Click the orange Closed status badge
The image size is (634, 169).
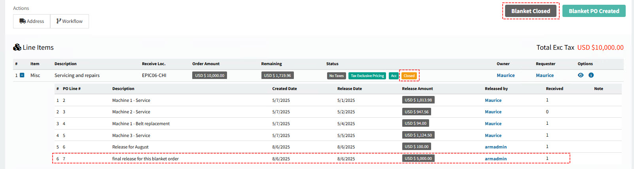409,76
